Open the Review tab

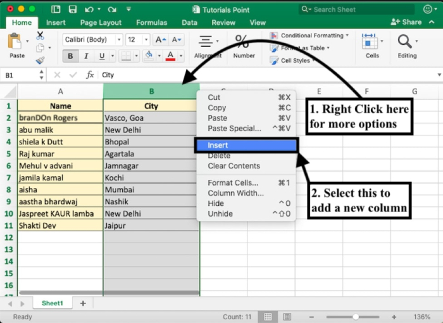point(223,23)
